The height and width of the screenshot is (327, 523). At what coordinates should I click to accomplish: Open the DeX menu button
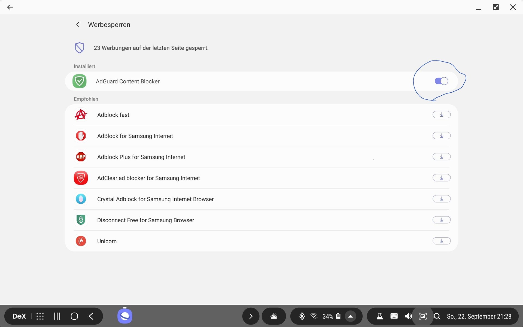(19, 316)
